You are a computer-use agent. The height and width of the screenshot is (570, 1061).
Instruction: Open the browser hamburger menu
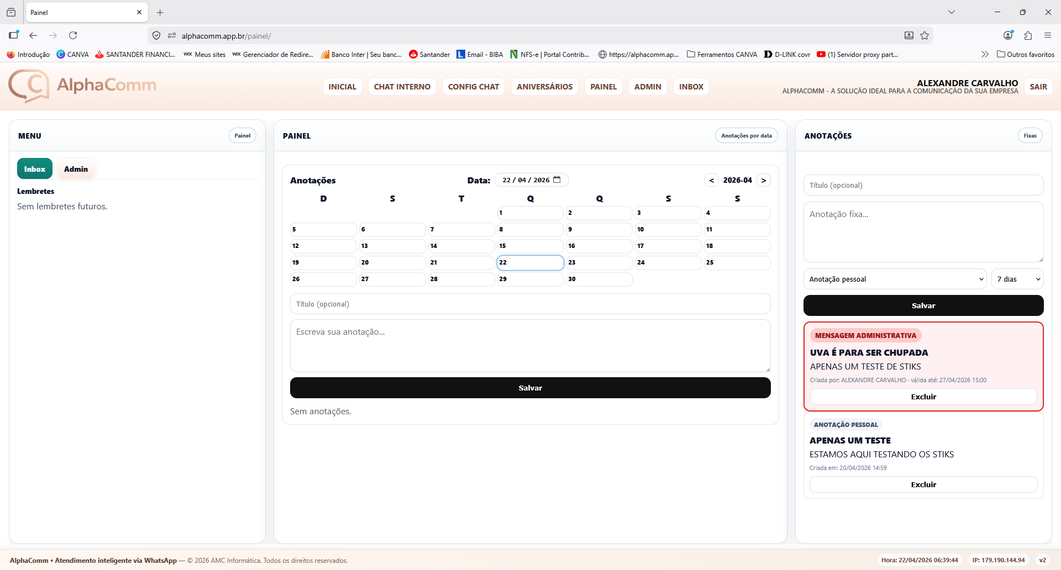[1048, 35]
